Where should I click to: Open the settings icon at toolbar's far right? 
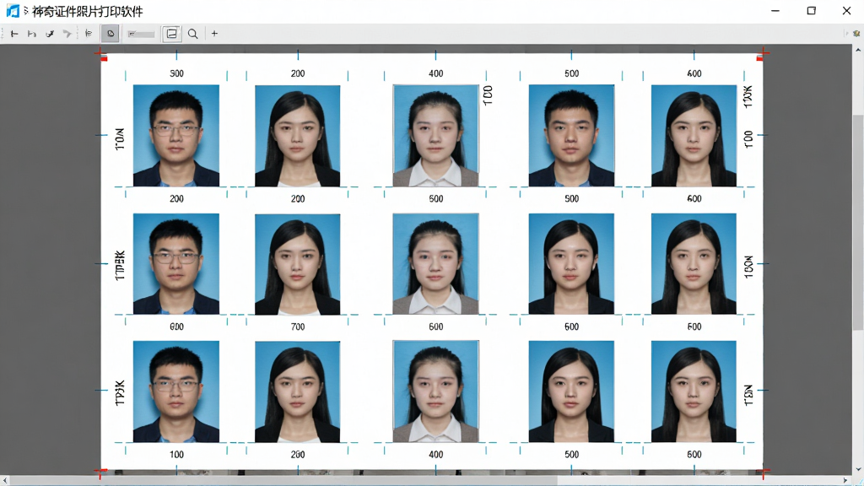click(856, 34)
